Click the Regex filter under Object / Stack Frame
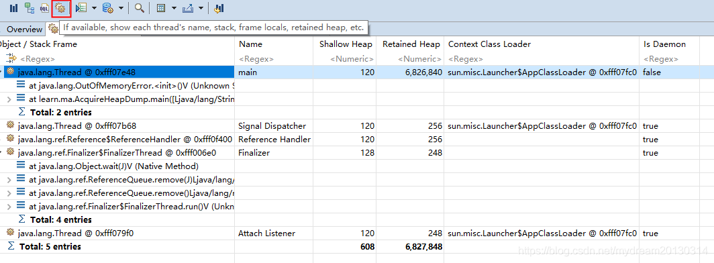Viewport: 714px width, 263px height. 38,59
